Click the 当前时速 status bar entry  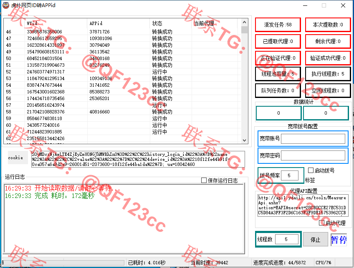click(x=209, y=263)
